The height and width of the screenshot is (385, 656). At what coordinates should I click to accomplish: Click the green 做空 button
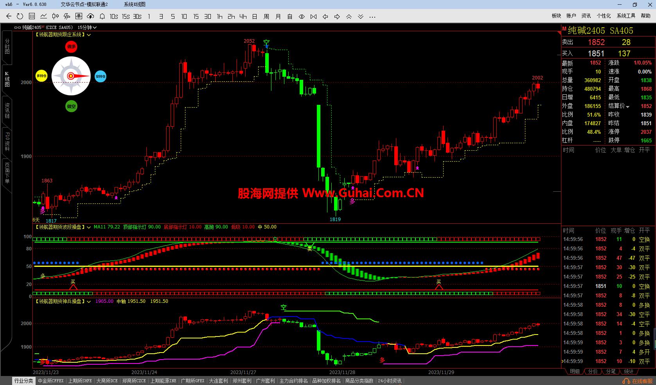(71, 106)
